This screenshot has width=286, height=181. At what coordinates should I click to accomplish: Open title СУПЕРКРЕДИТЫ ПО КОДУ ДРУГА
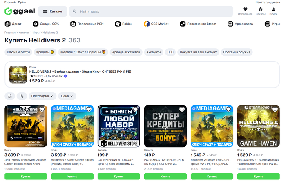click(116, 162)
